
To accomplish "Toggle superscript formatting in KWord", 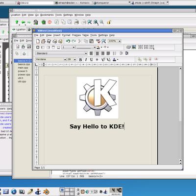I will click(103, 60).
